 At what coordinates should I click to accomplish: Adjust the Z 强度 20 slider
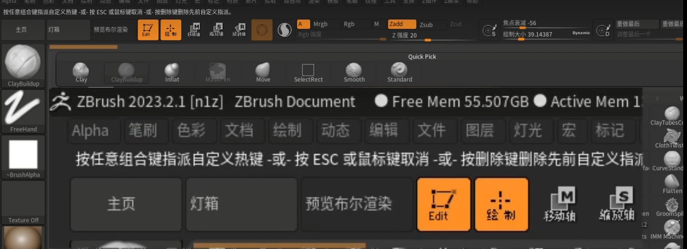[x=432, y=35]
